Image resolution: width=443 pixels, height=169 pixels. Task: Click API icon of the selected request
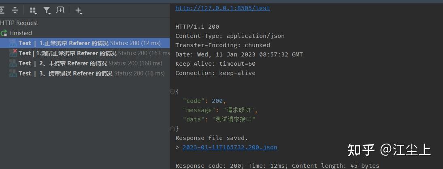13,43
